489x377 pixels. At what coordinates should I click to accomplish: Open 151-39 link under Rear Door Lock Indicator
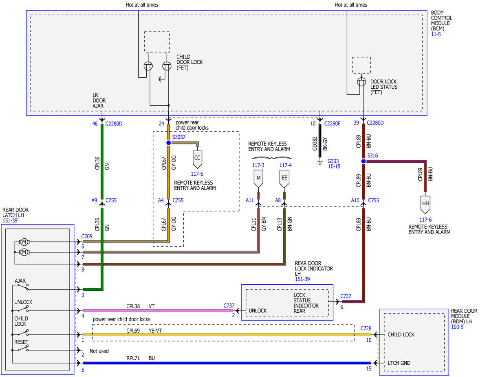tap(303, 280)
